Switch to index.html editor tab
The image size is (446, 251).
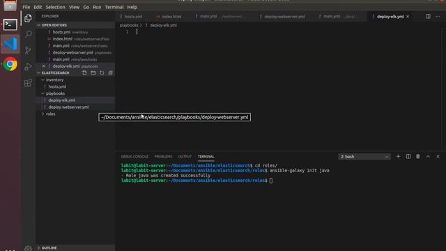pyautogui.click(x=171, y=17)
